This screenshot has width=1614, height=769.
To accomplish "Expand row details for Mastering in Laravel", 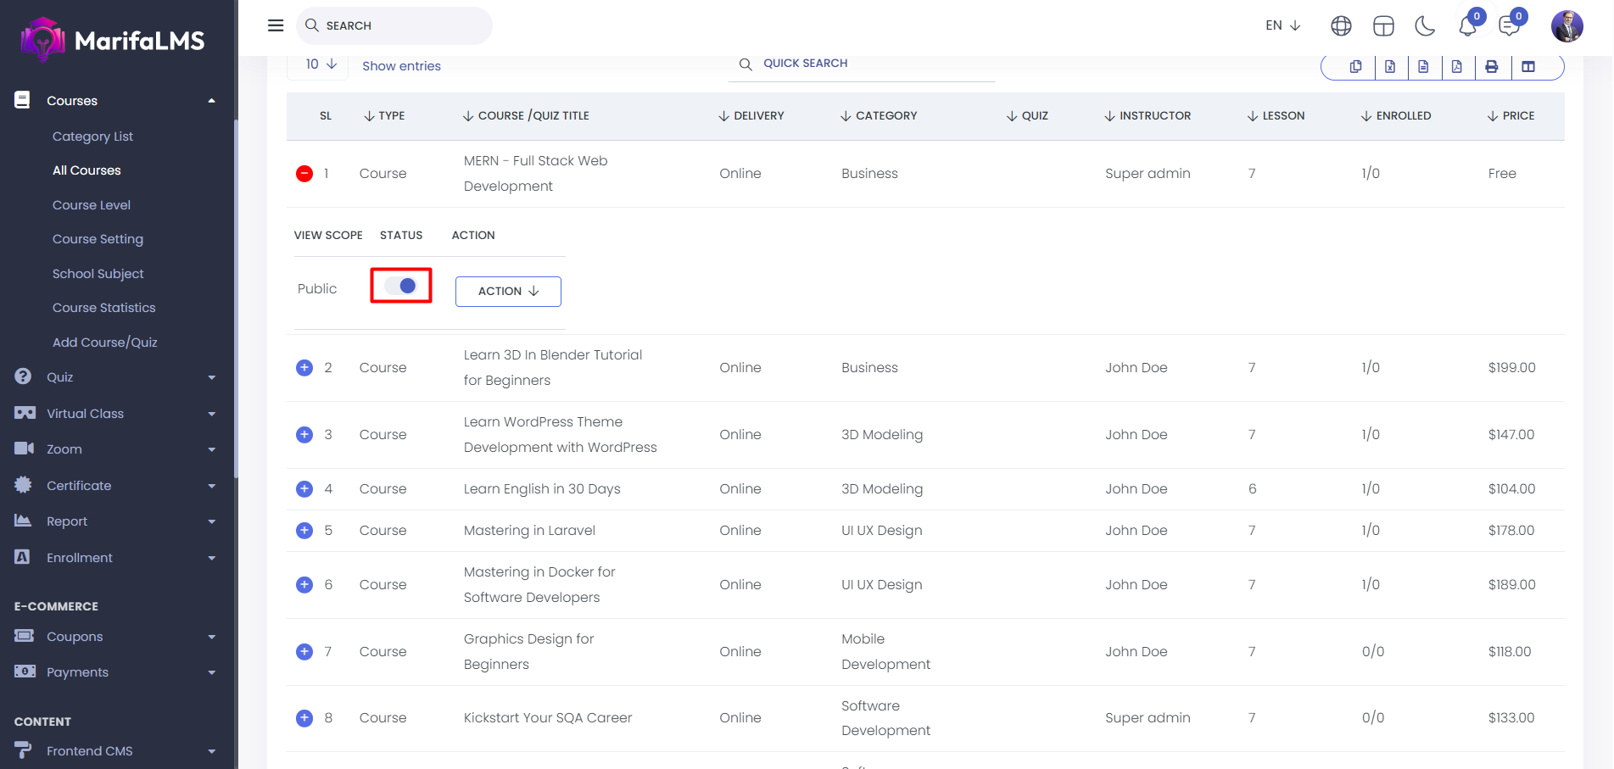I will point(304,531).
